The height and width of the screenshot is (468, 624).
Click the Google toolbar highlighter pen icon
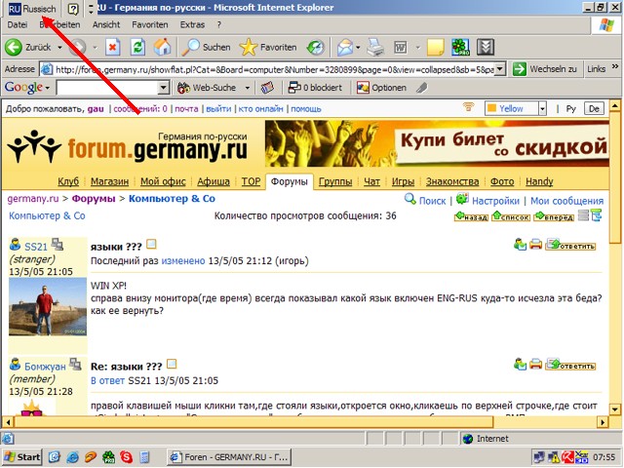[422, 88]
